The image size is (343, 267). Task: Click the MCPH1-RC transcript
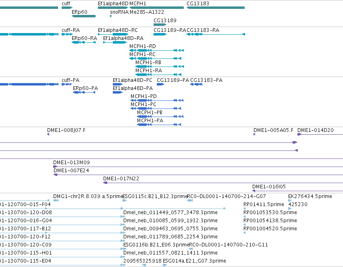point(155,58)
